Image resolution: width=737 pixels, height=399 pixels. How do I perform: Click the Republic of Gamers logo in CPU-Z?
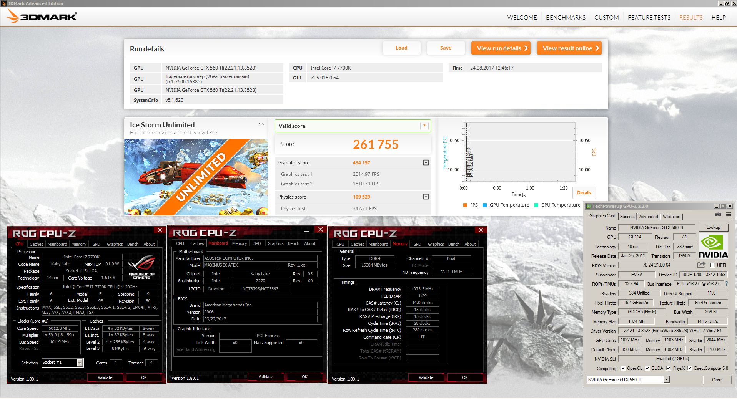[x=141, y=266]
